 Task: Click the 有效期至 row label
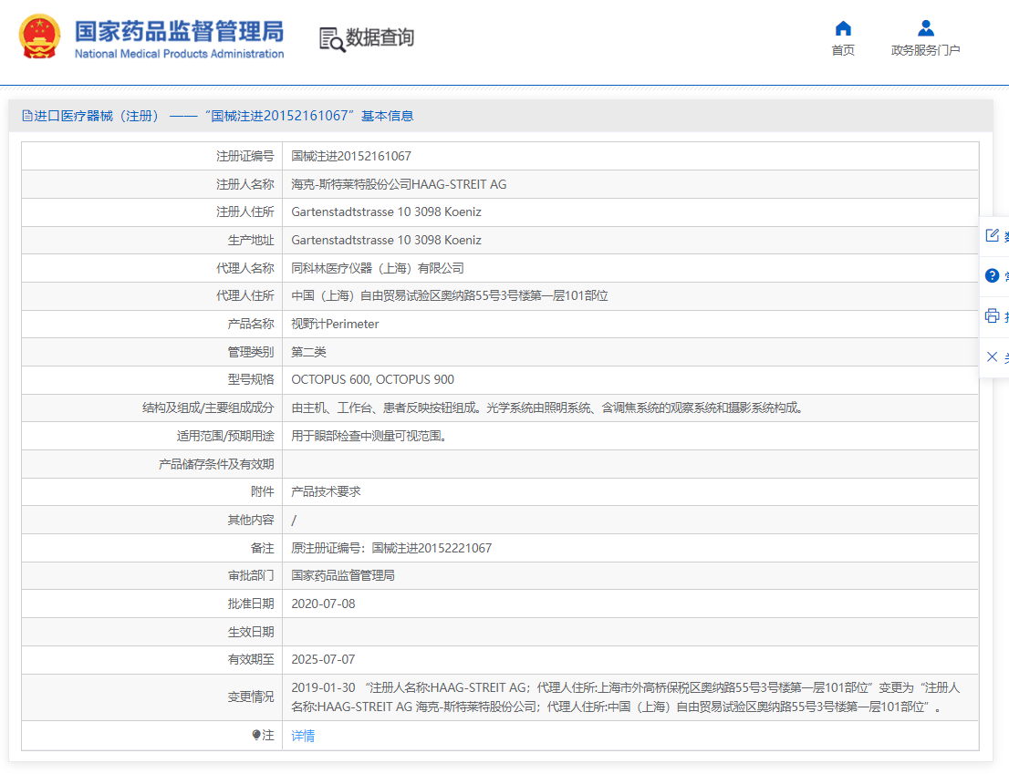[251, 659]
